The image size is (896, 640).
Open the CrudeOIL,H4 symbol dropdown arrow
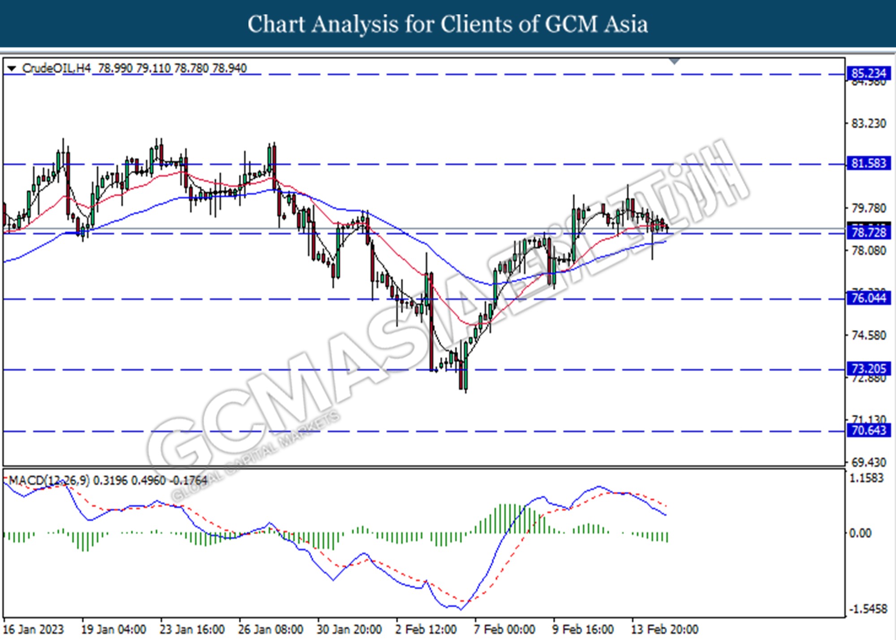[12, 69]
